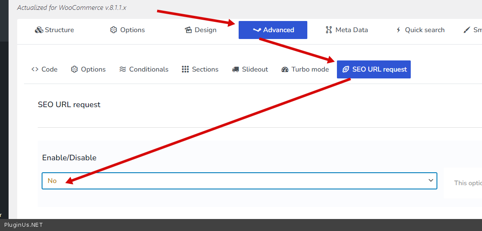Click the angle brackets Code icon

pos(35,69)
